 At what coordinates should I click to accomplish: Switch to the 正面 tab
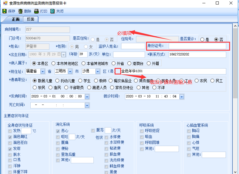[16, 19]
